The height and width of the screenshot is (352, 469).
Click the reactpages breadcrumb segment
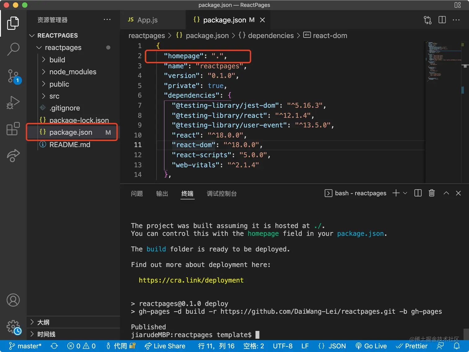point(147,36)
